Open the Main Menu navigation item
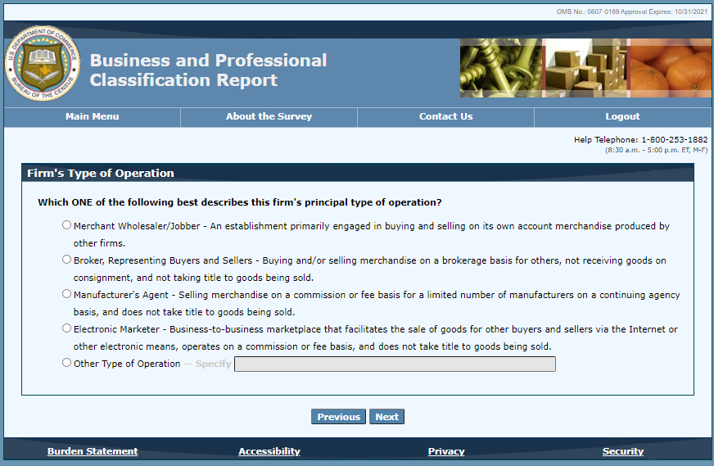 click(x=93, y=117)
